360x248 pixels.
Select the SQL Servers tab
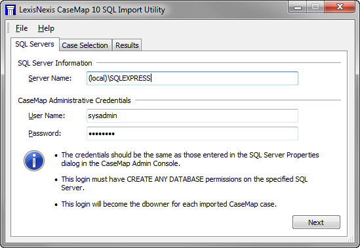pyautogui.click(x=35, y=44)
